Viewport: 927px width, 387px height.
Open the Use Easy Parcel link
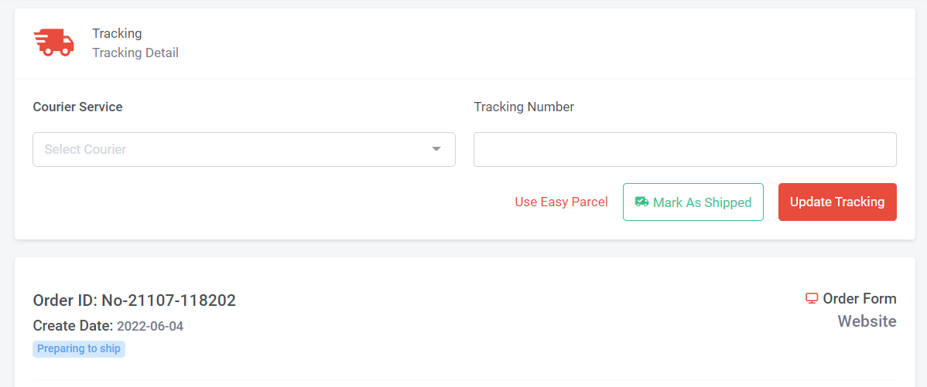tap(561, 202)
